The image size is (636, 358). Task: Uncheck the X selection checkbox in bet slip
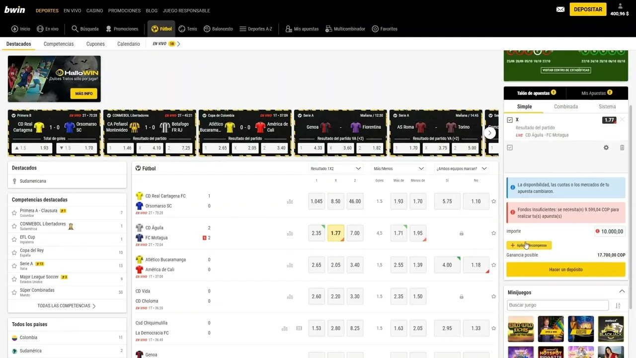pos(510,120)
